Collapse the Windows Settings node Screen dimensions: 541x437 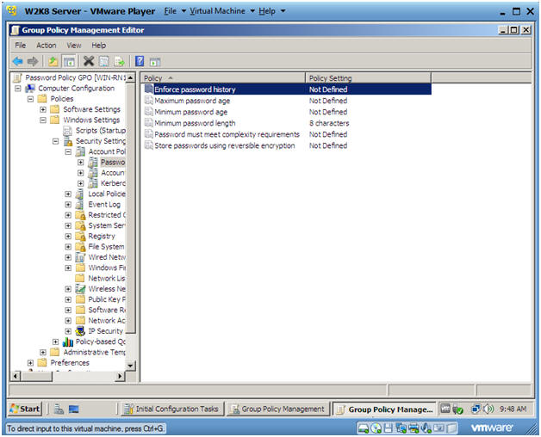point(43,120)
